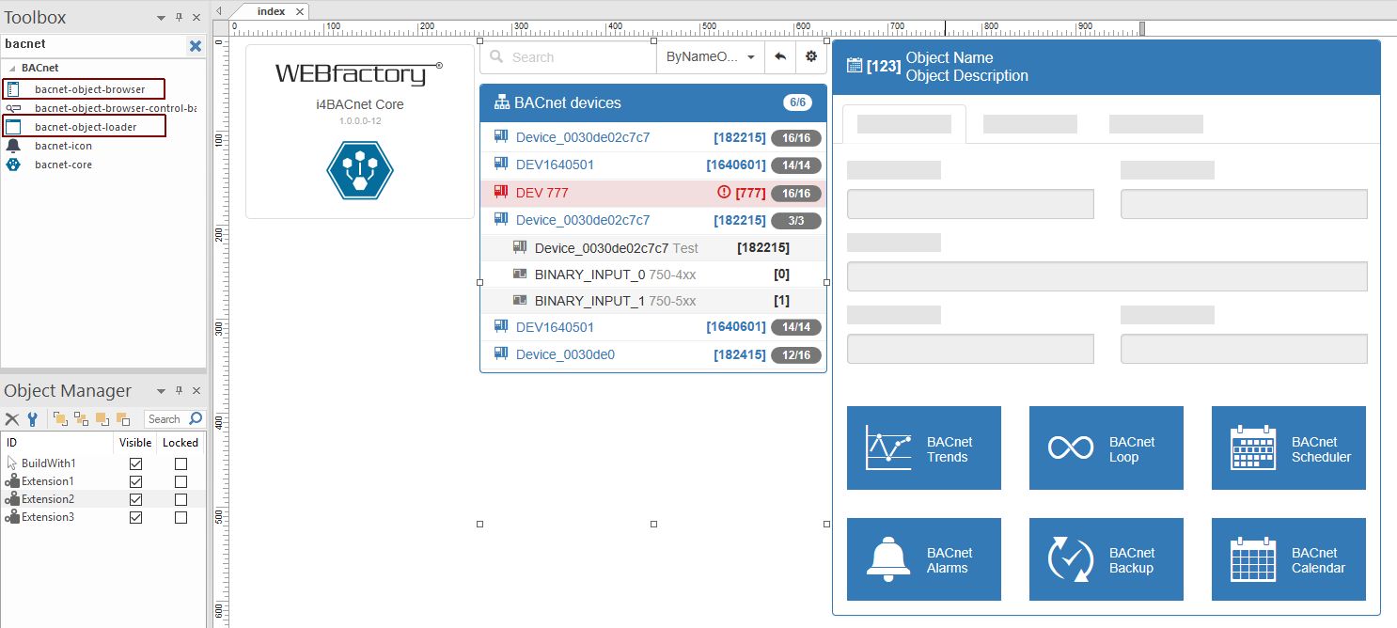Viewport: 1397px width, 628px height.
Task: Select bacnet-core in the Toolbox
Action: click(x=63, y=165)
